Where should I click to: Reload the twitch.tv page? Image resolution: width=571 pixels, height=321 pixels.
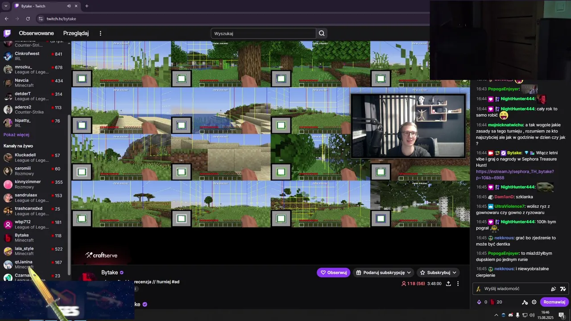pyautogui.click(x=28, y=19)
